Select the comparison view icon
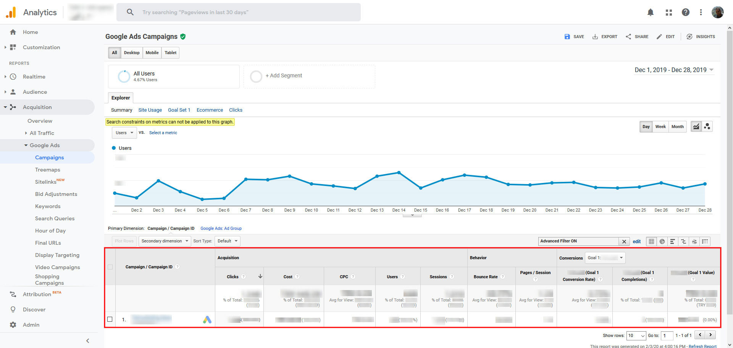 (x=683, y=241)
